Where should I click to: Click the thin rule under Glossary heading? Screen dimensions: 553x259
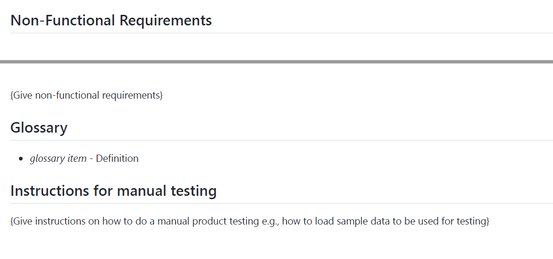tap(282, 140)
